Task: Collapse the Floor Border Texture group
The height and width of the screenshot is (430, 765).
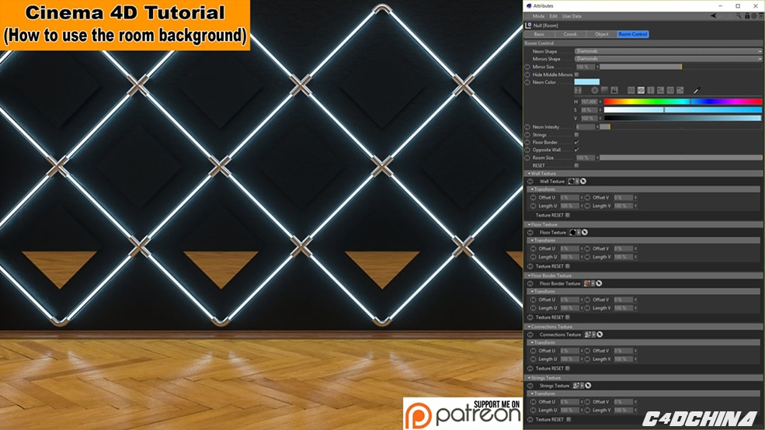Action: (x=529, y=276)
